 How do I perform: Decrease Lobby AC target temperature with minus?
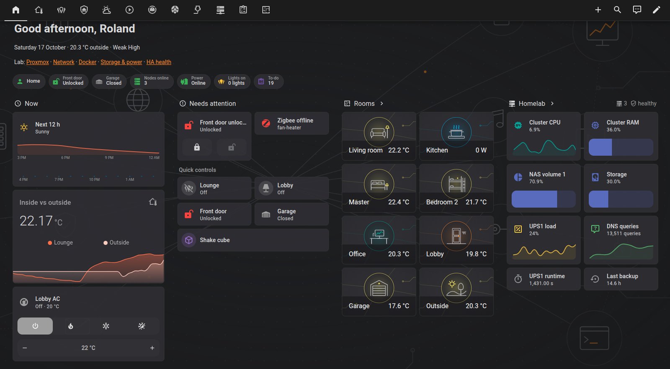coord(25,348)
